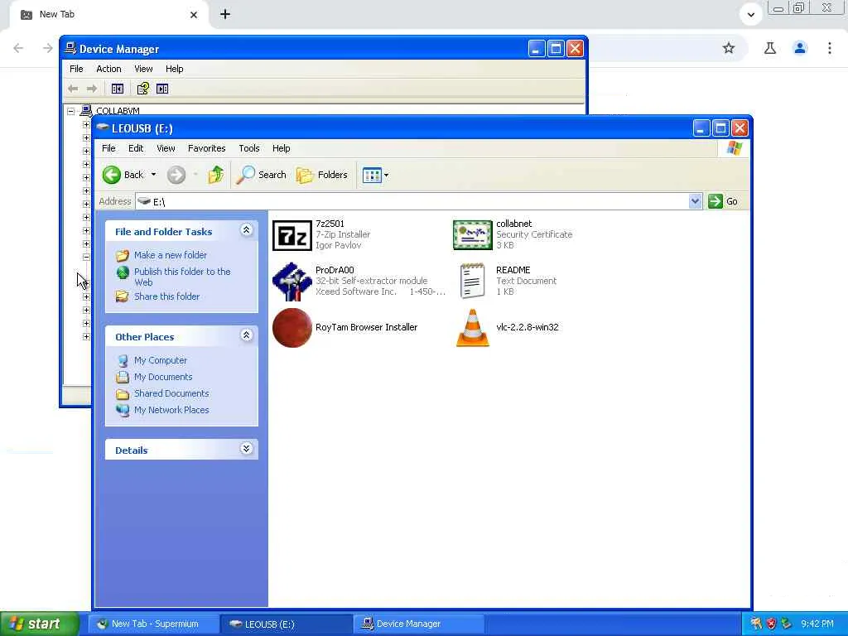The width and height of the screenshot is (848, 636).
Task: Open Help menu in LEOUSB window
Action: pos(282,148)
